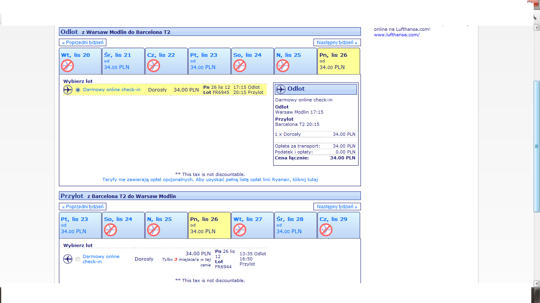This screenshot has width=540, height=303.
Task: Select the outbound flight FR6945 radio button
Action: click(78, 90)
